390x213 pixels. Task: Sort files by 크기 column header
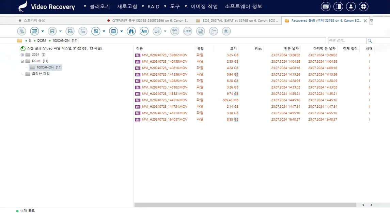[233, 49]
